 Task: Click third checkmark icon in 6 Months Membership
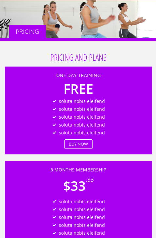click(54, 217)
